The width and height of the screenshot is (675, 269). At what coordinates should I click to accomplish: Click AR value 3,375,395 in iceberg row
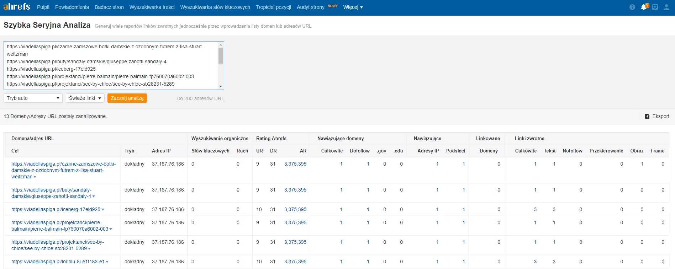point(295,209)
